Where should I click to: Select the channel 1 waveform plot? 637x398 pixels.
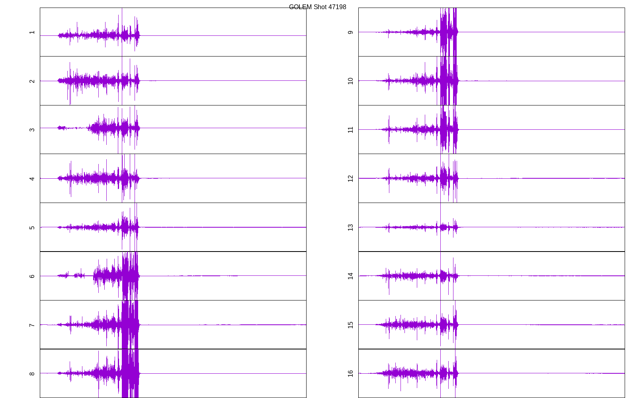(173, 32)
